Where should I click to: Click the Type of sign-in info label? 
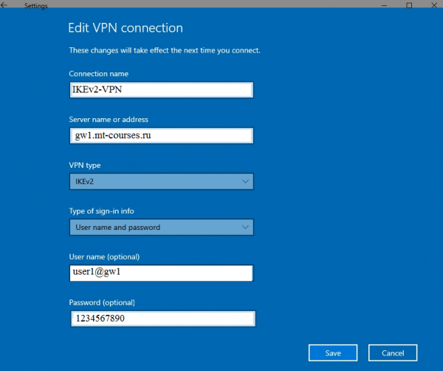(101, 211)
